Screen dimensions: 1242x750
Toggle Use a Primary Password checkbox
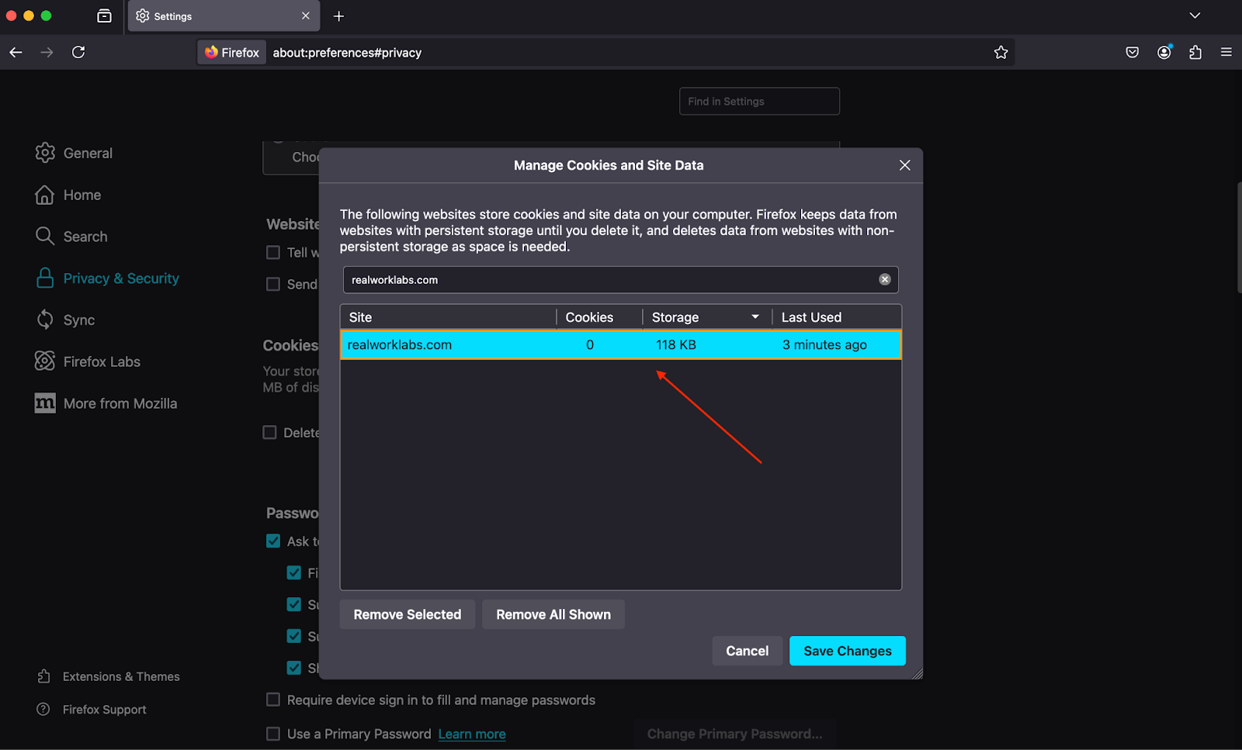coord(273,734)
